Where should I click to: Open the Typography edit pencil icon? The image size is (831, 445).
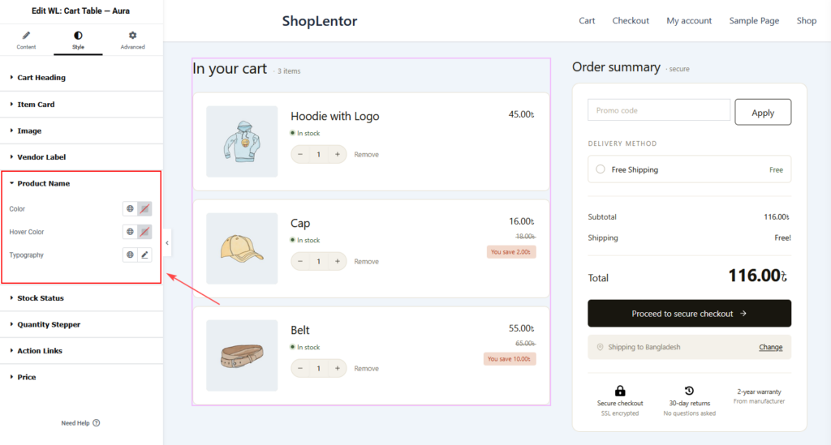[x=144, y=255]
